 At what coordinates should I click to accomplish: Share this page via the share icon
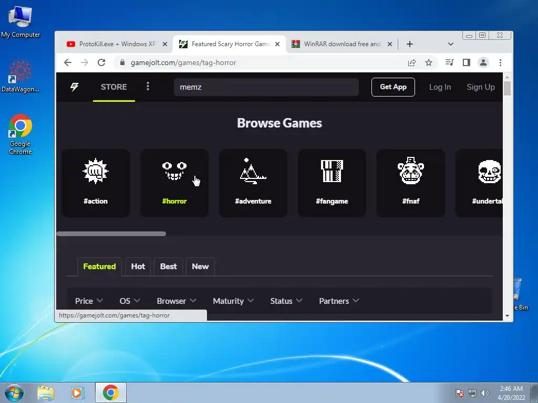[412, 62]
